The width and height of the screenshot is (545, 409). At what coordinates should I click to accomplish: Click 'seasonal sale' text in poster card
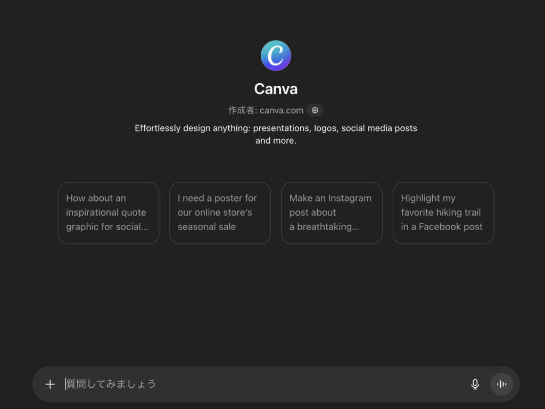click(207, 227)
